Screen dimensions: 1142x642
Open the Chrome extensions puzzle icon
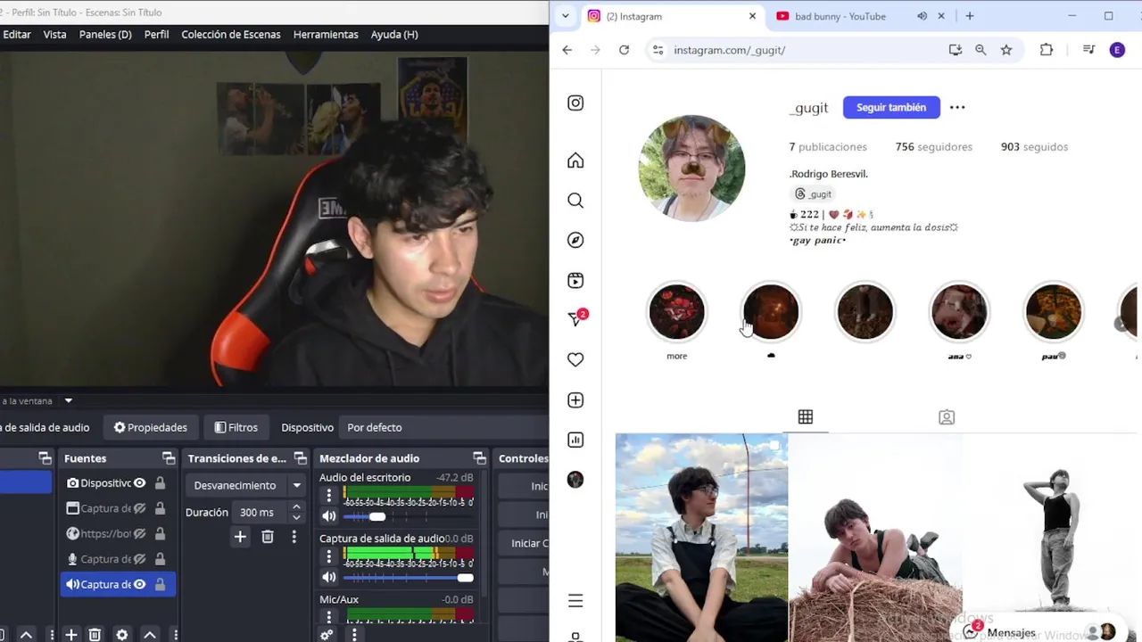point(1047,50)
